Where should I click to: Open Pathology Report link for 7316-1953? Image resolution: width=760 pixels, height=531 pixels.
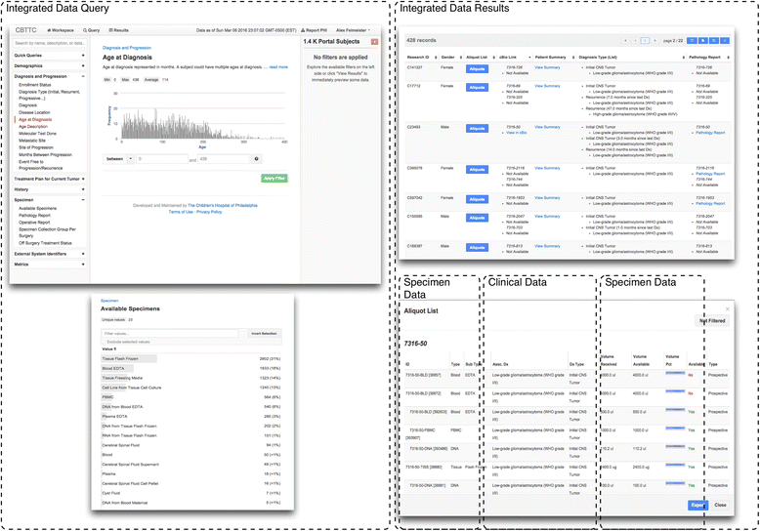710,203
